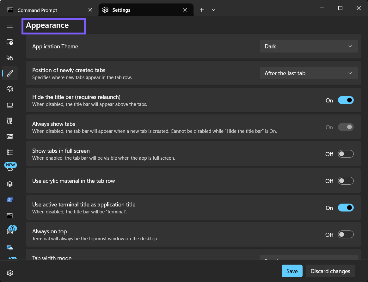Maximize the Terminal window
This screenshot has height=282, width=368.
pyautogui.click(x=340, y=8)
